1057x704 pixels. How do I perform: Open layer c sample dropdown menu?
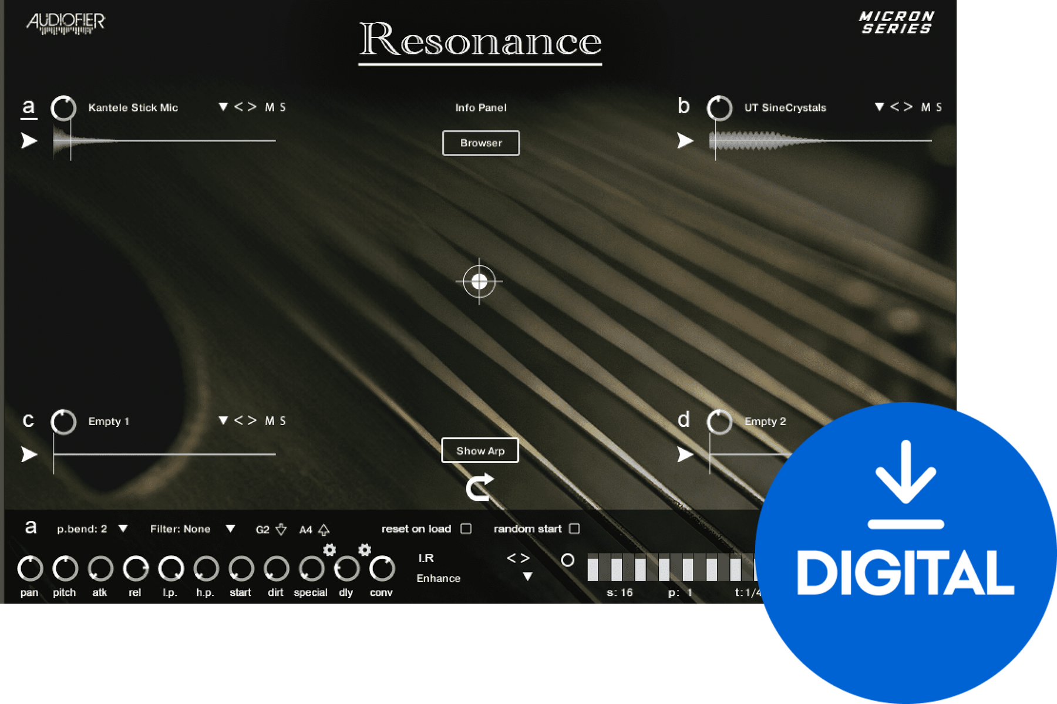pyautogui.click(x=223, y=420)
